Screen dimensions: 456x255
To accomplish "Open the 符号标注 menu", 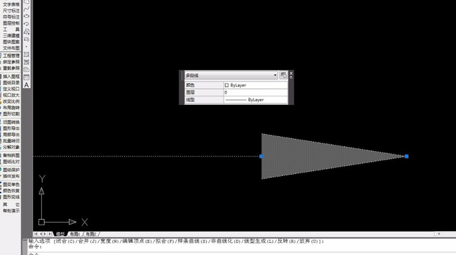I will pyautogui.click(x=11, y=17).
